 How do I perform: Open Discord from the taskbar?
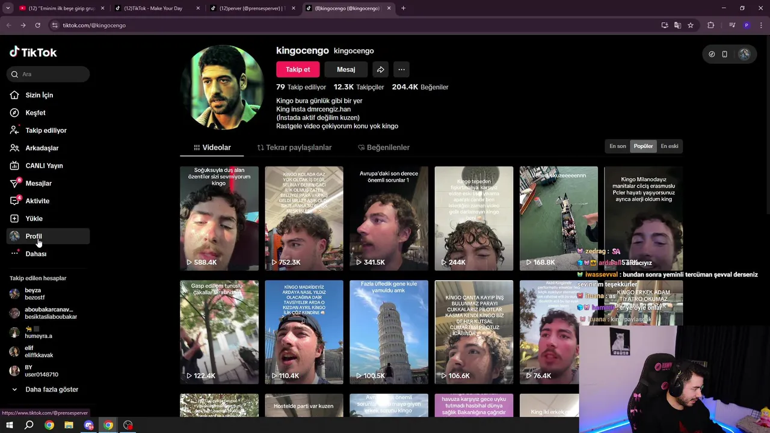point(89,425)
